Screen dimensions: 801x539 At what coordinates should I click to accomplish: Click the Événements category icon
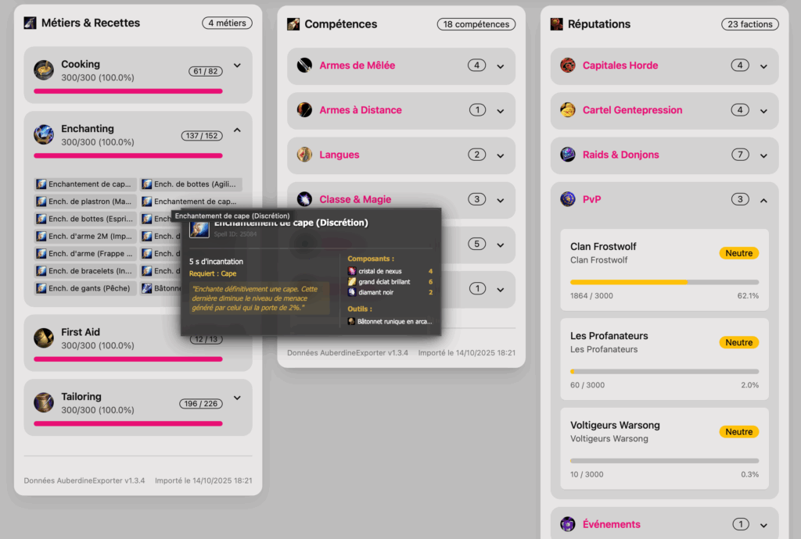click(x=568, y=523)
